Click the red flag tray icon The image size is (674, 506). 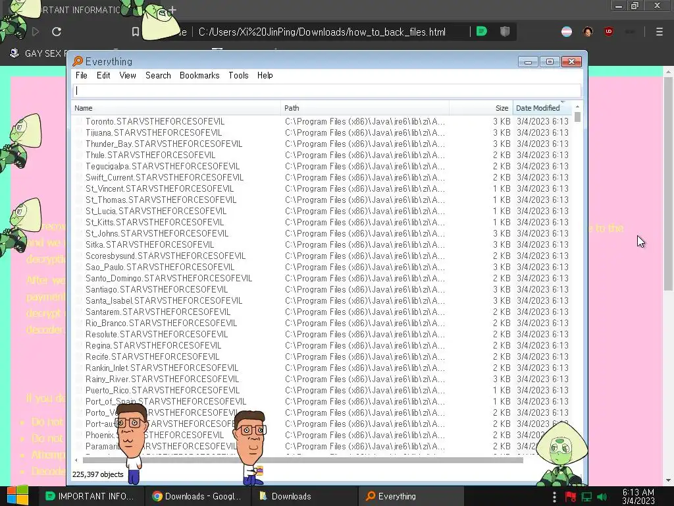pyautogui.click(x=571, y=497)
